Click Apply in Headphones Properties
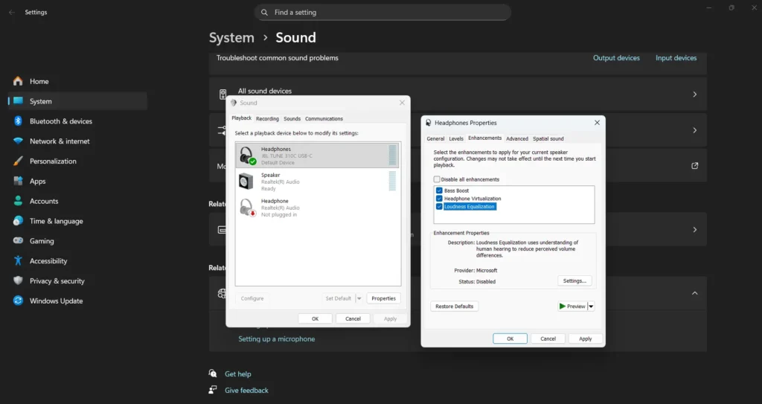Viewport: 762px width, 404px height. (585, 339)
